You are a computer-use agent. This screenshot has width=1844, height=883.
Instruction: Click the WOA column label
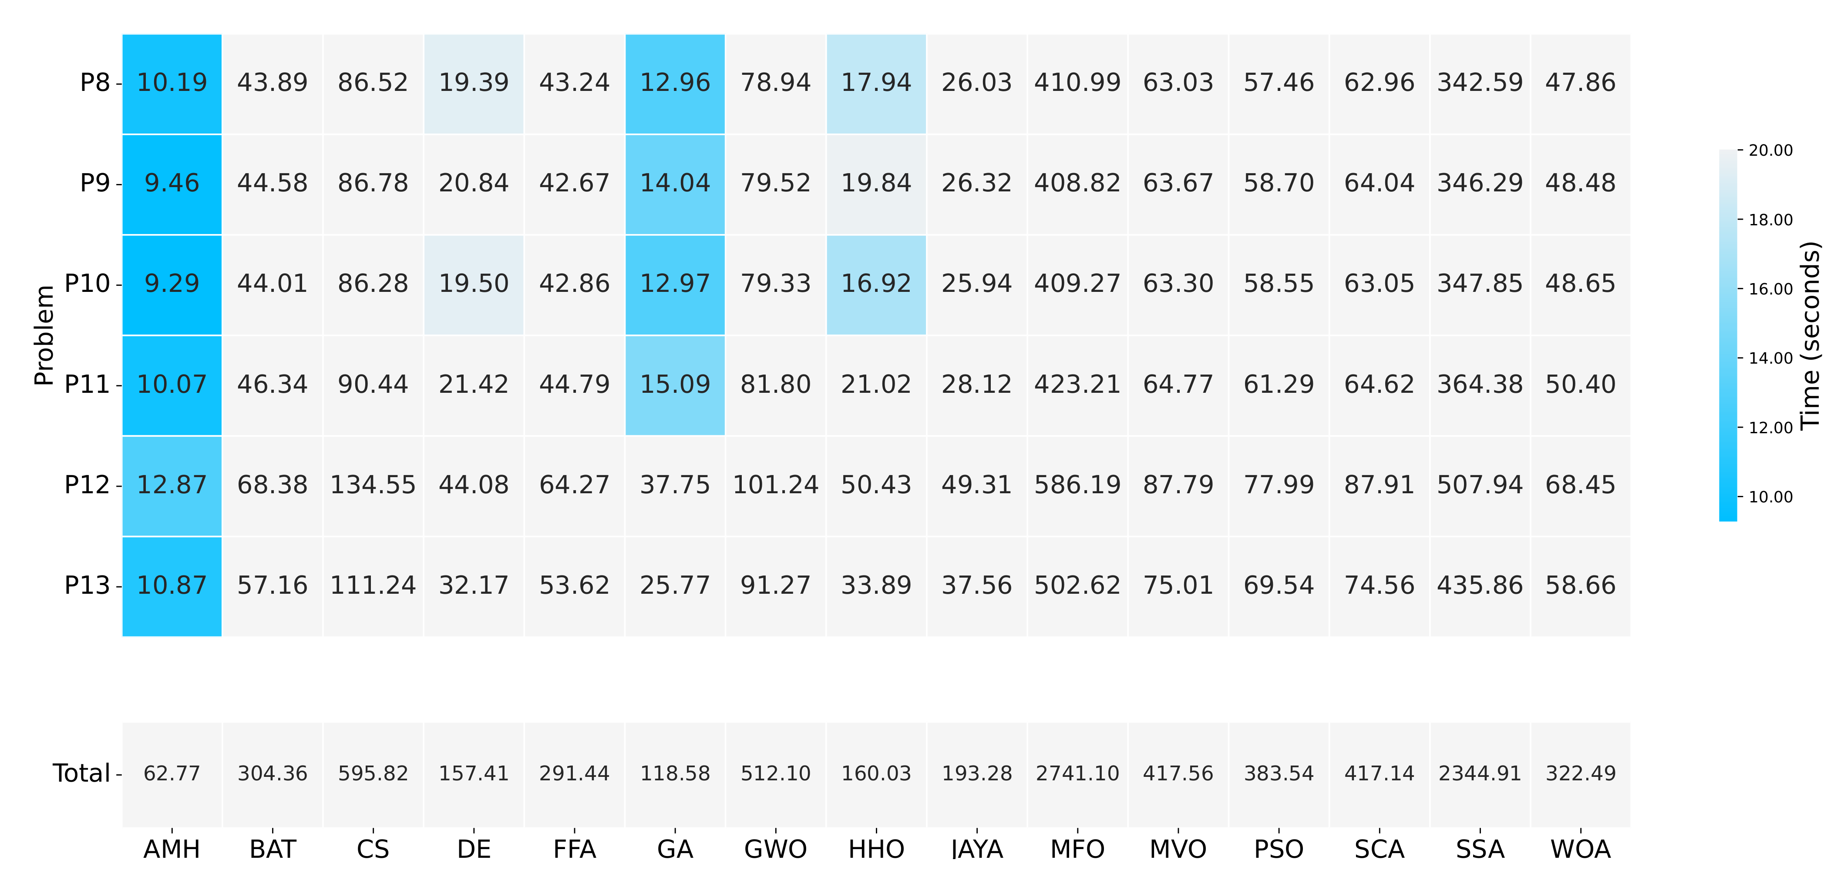tap(1581, 850)
